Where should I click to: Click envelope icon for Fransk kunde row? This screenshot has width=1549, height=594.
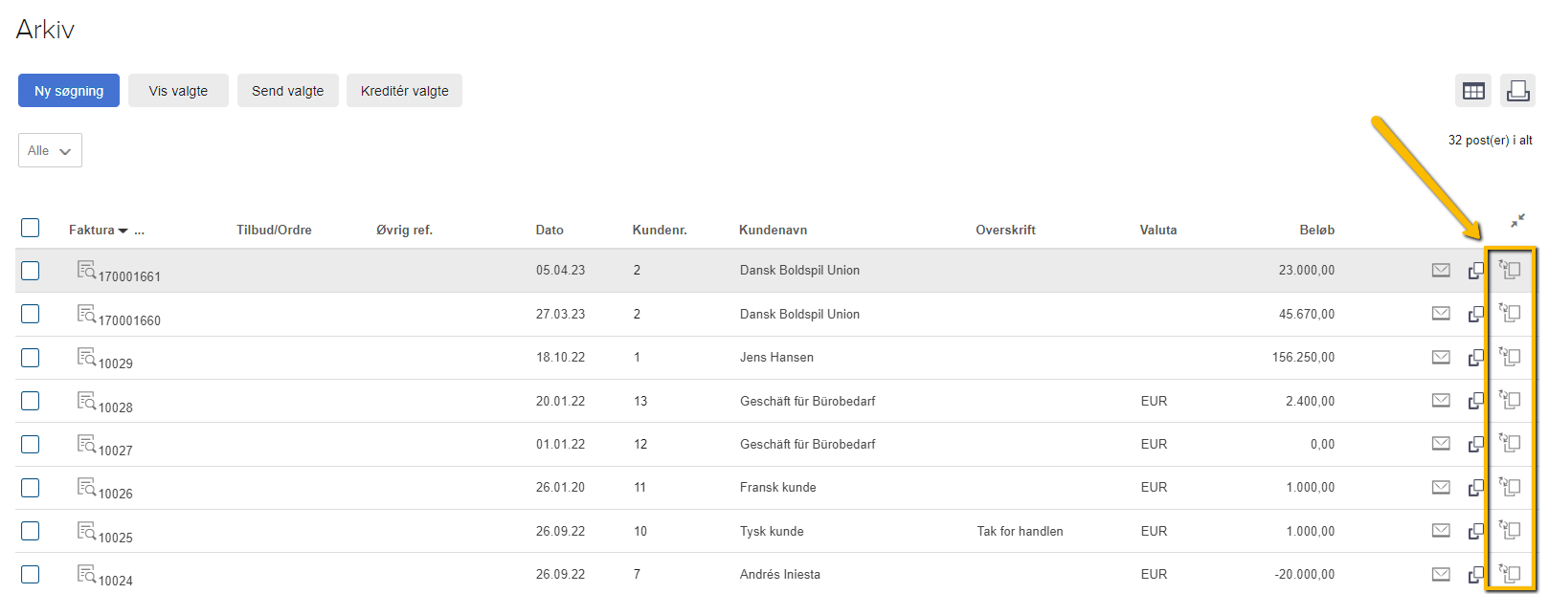pyautogui.click(x=1441, y=488)
